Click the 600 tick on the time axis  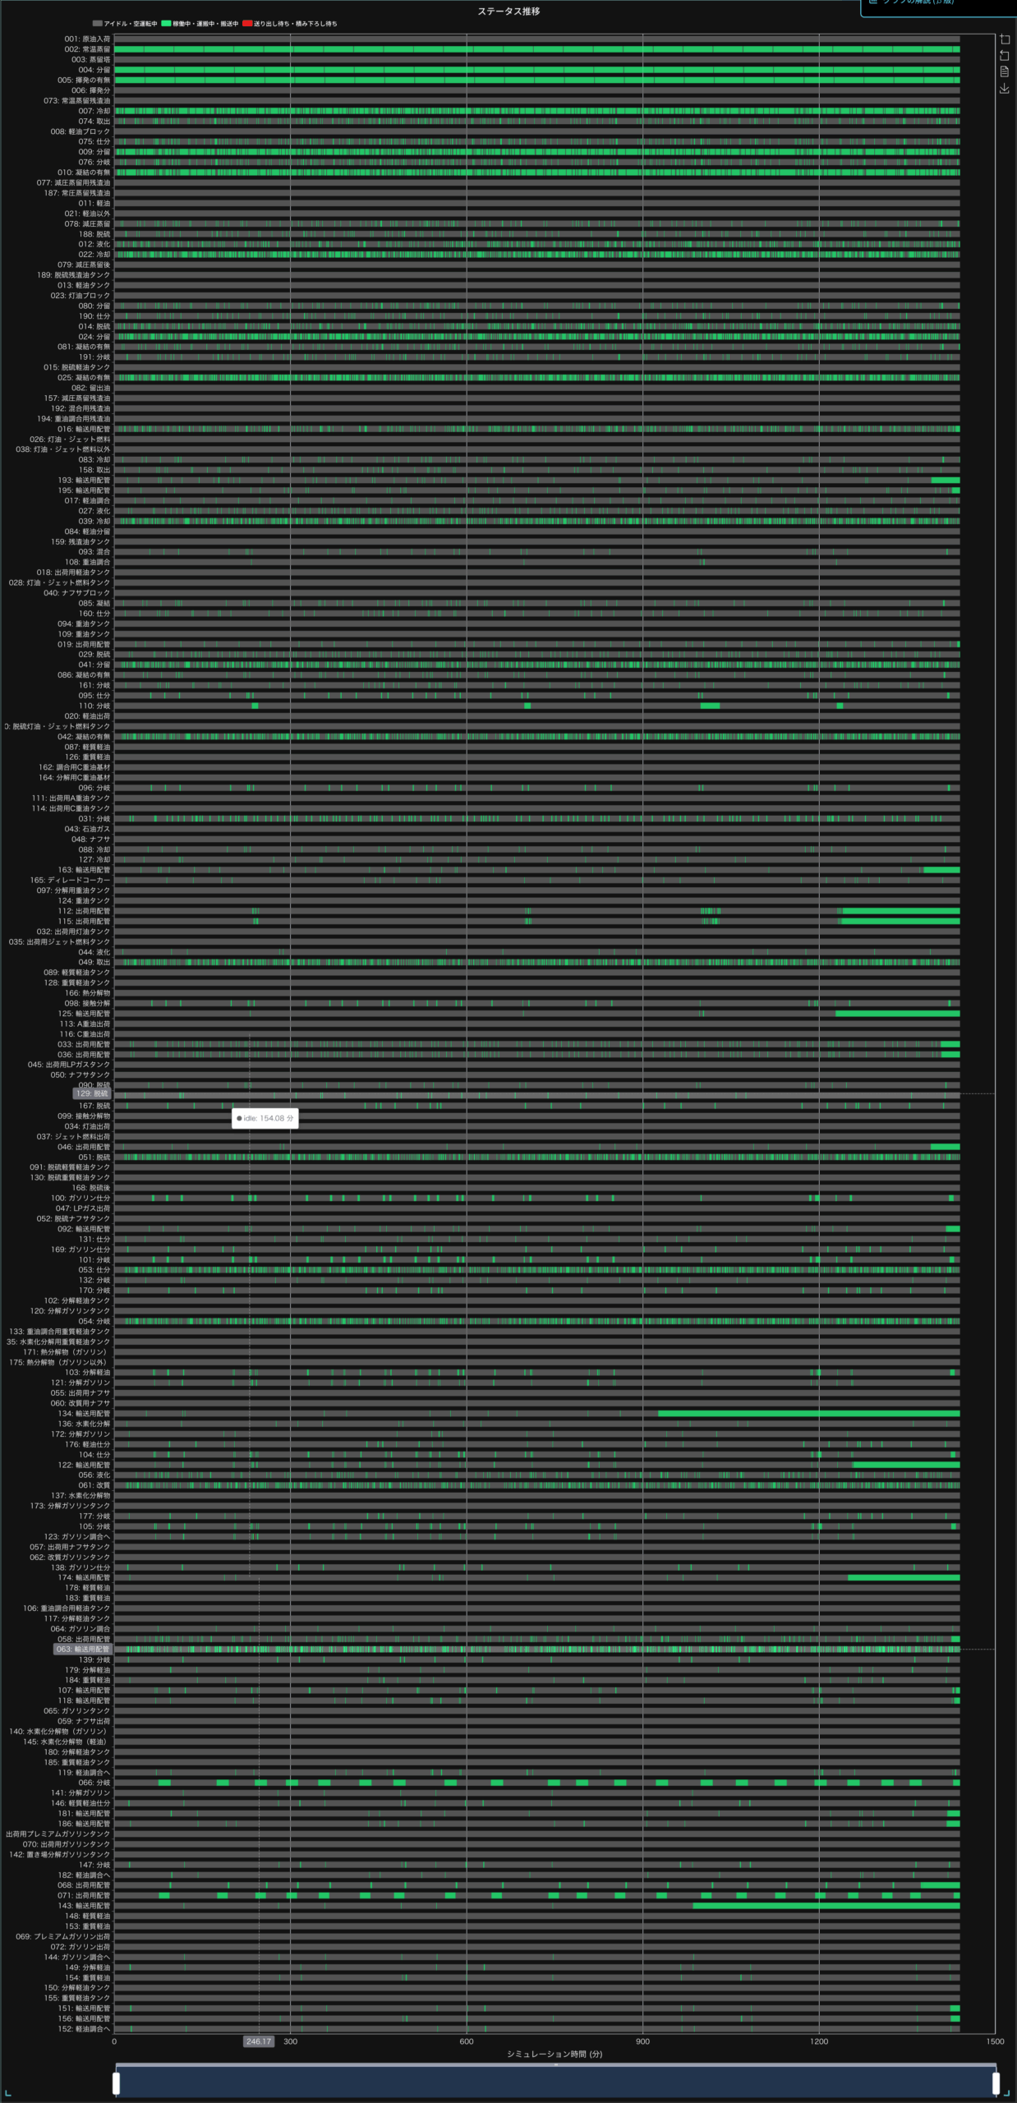click(467, 2041)
